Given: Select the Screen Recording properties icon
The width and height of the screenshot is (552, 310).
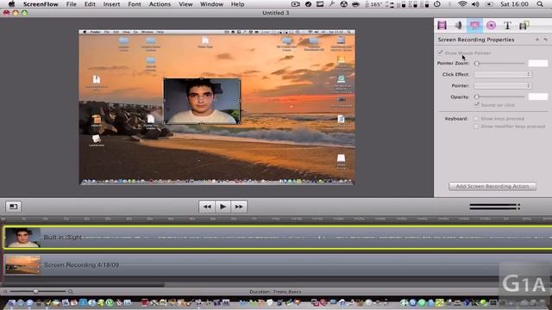Looking at the screenshot, I should tap(474, 25).
